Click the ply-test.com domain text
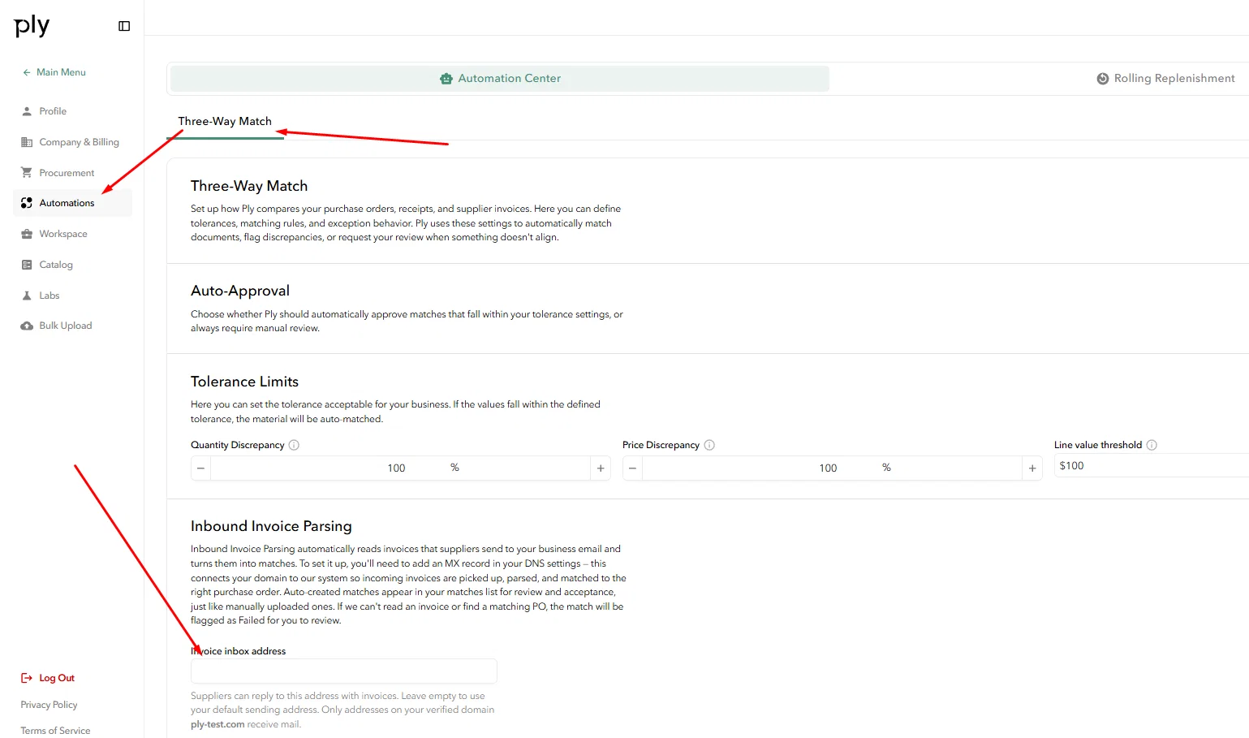Image resolution: width=1249 pixels, height=738 pixels. [x=217, y=724]
